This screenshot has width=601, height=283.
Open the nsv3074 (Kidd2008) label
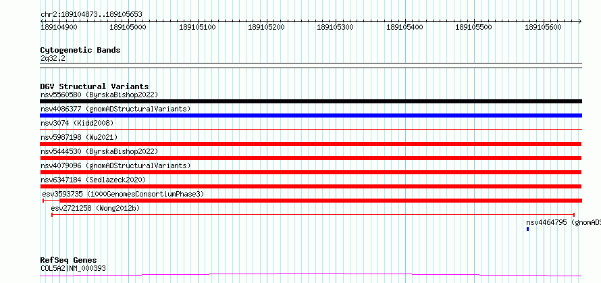[x=77, y=123]
